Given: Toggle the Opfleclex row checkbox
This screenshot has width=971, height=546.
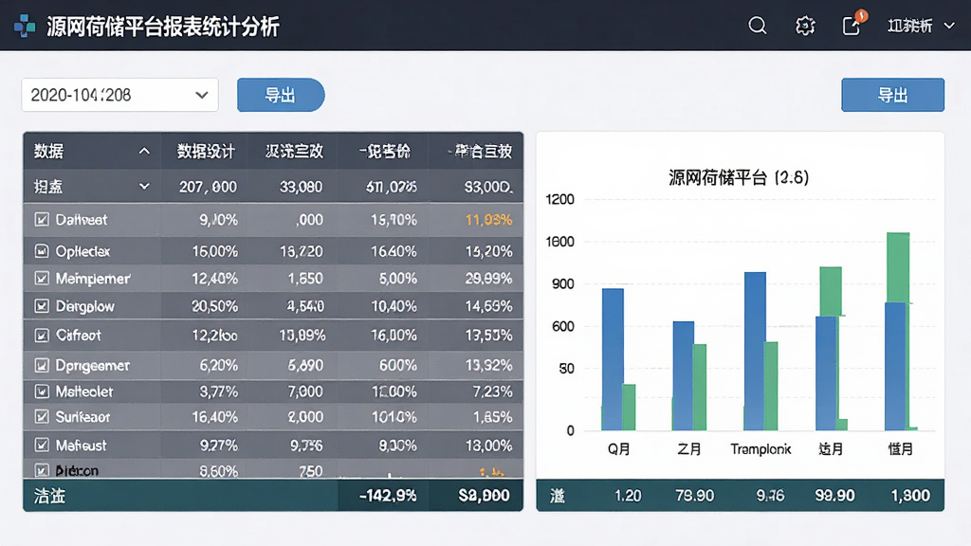Looking at the screenshot, I should 42,251.
